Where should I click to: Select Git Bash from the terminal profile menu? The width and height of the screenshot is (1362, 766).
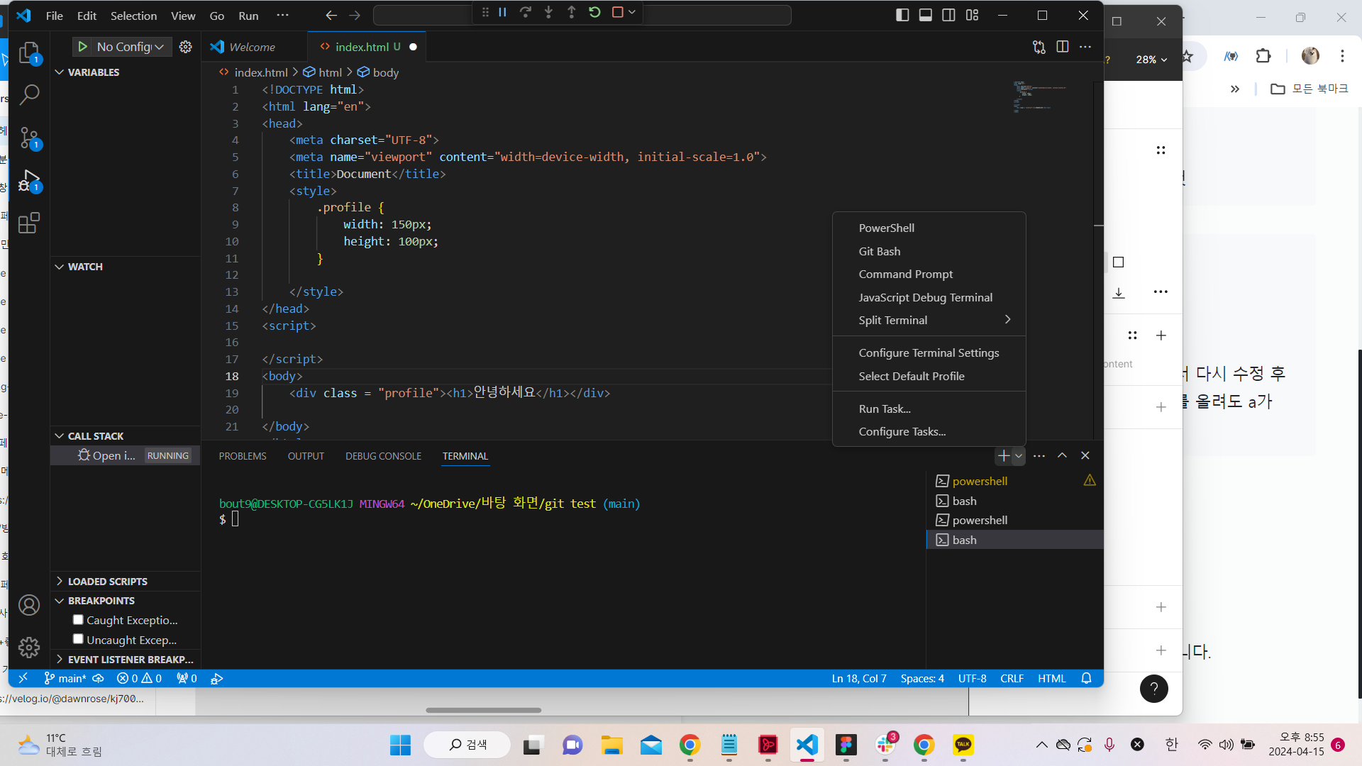[880, 250]
